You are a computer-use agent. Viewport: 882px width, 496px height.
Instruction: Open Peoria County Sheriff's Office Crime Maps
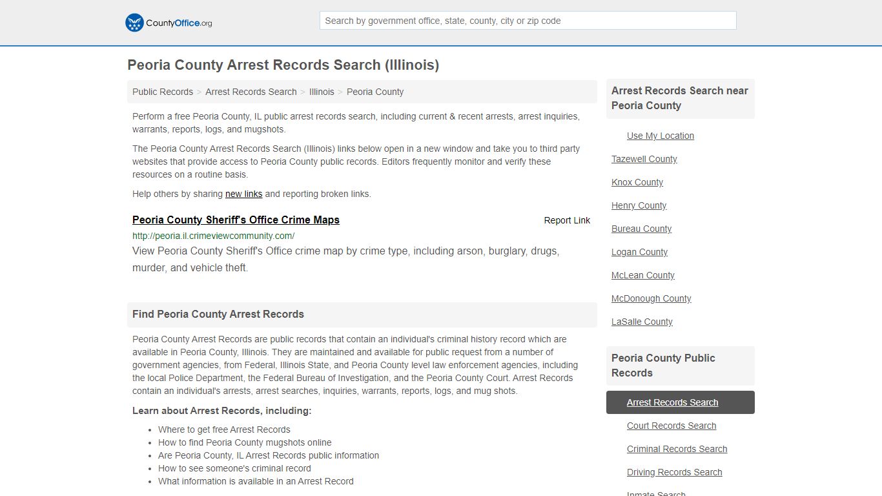pyautogui.click(x=236, y=220)
